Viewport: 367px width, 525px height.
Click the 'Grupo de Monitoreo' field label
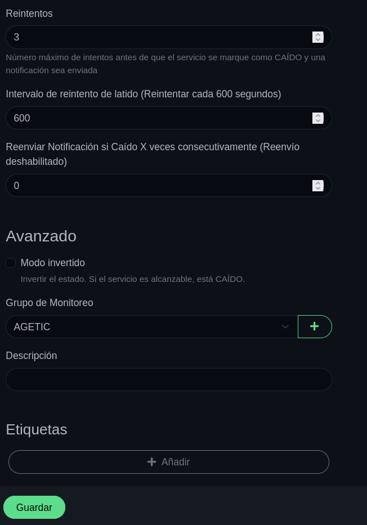click(x=50, y=303)
